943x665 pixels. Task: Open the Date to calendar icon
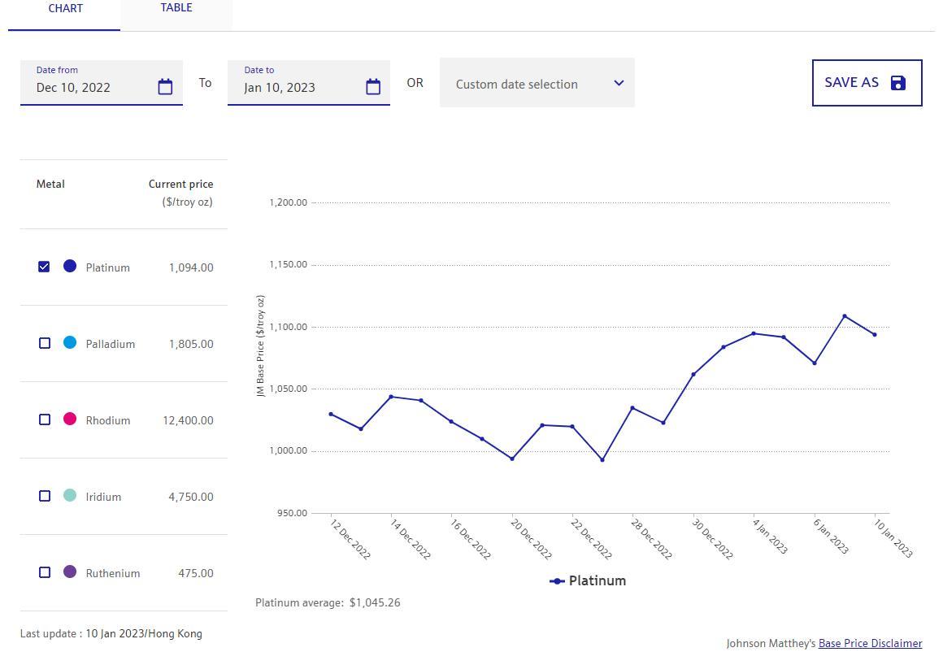point(373,87)
